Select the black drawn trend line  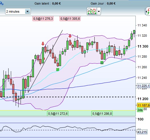[x=45, y=61]
